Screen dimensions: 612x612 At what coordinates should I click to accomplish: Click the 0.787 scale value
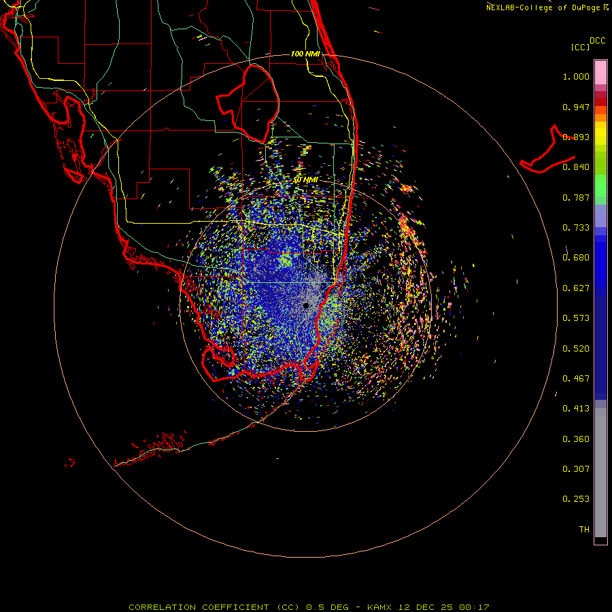pos(576,197)
